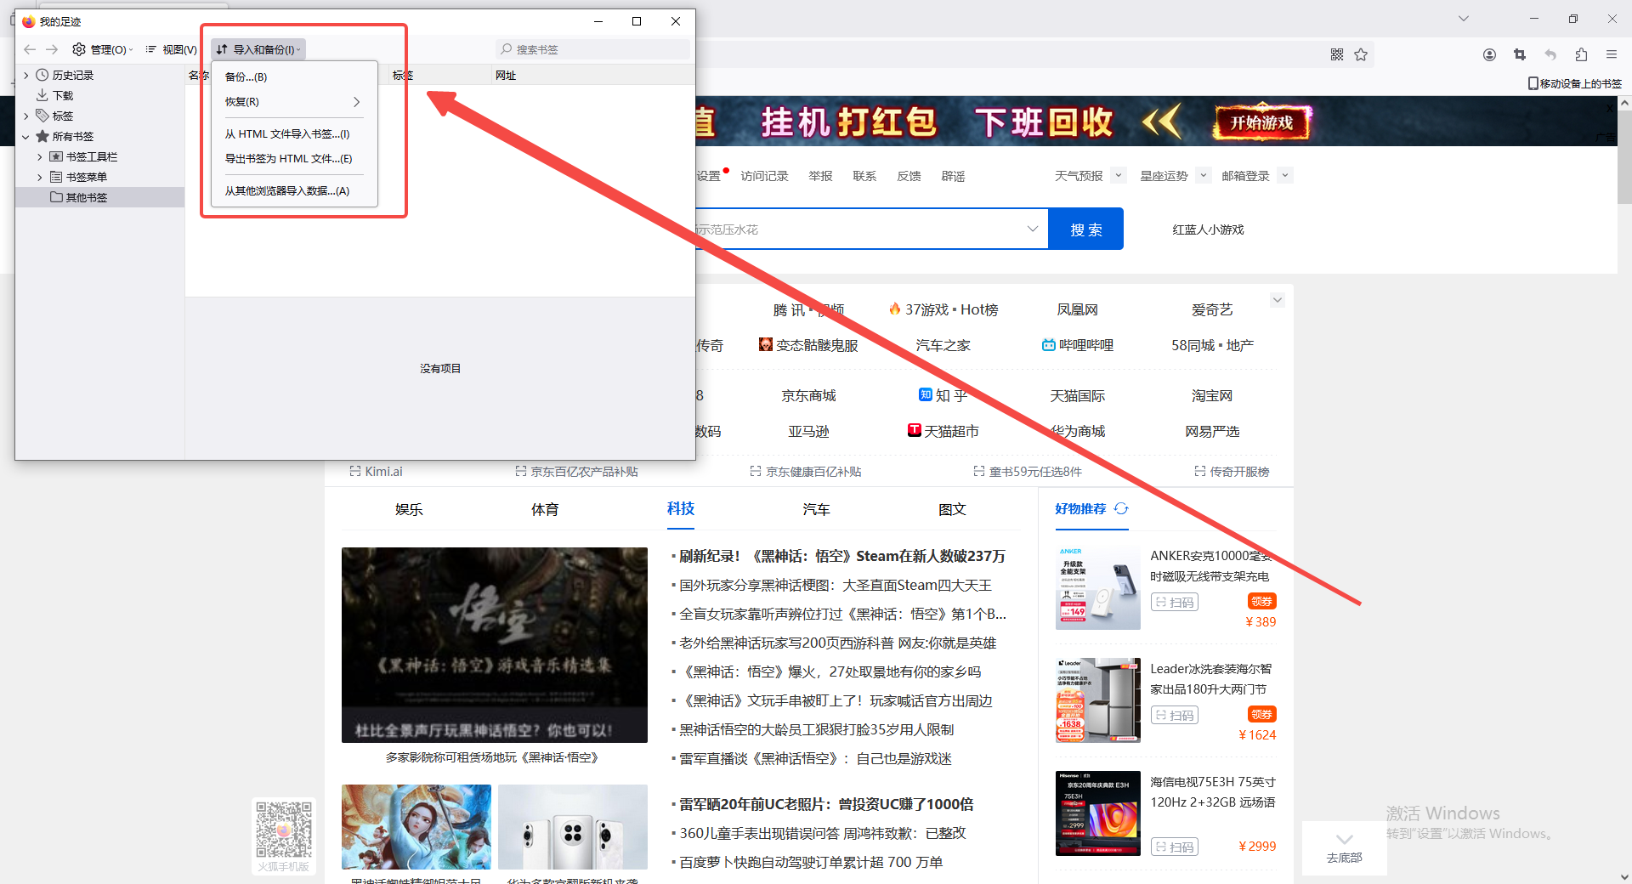
Task: Open the 37游戏 Hot榜 link
Action: pos(943,309)
